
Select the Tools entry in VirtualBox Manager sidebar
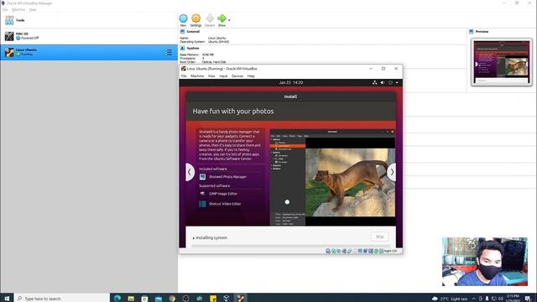(89, 20)
